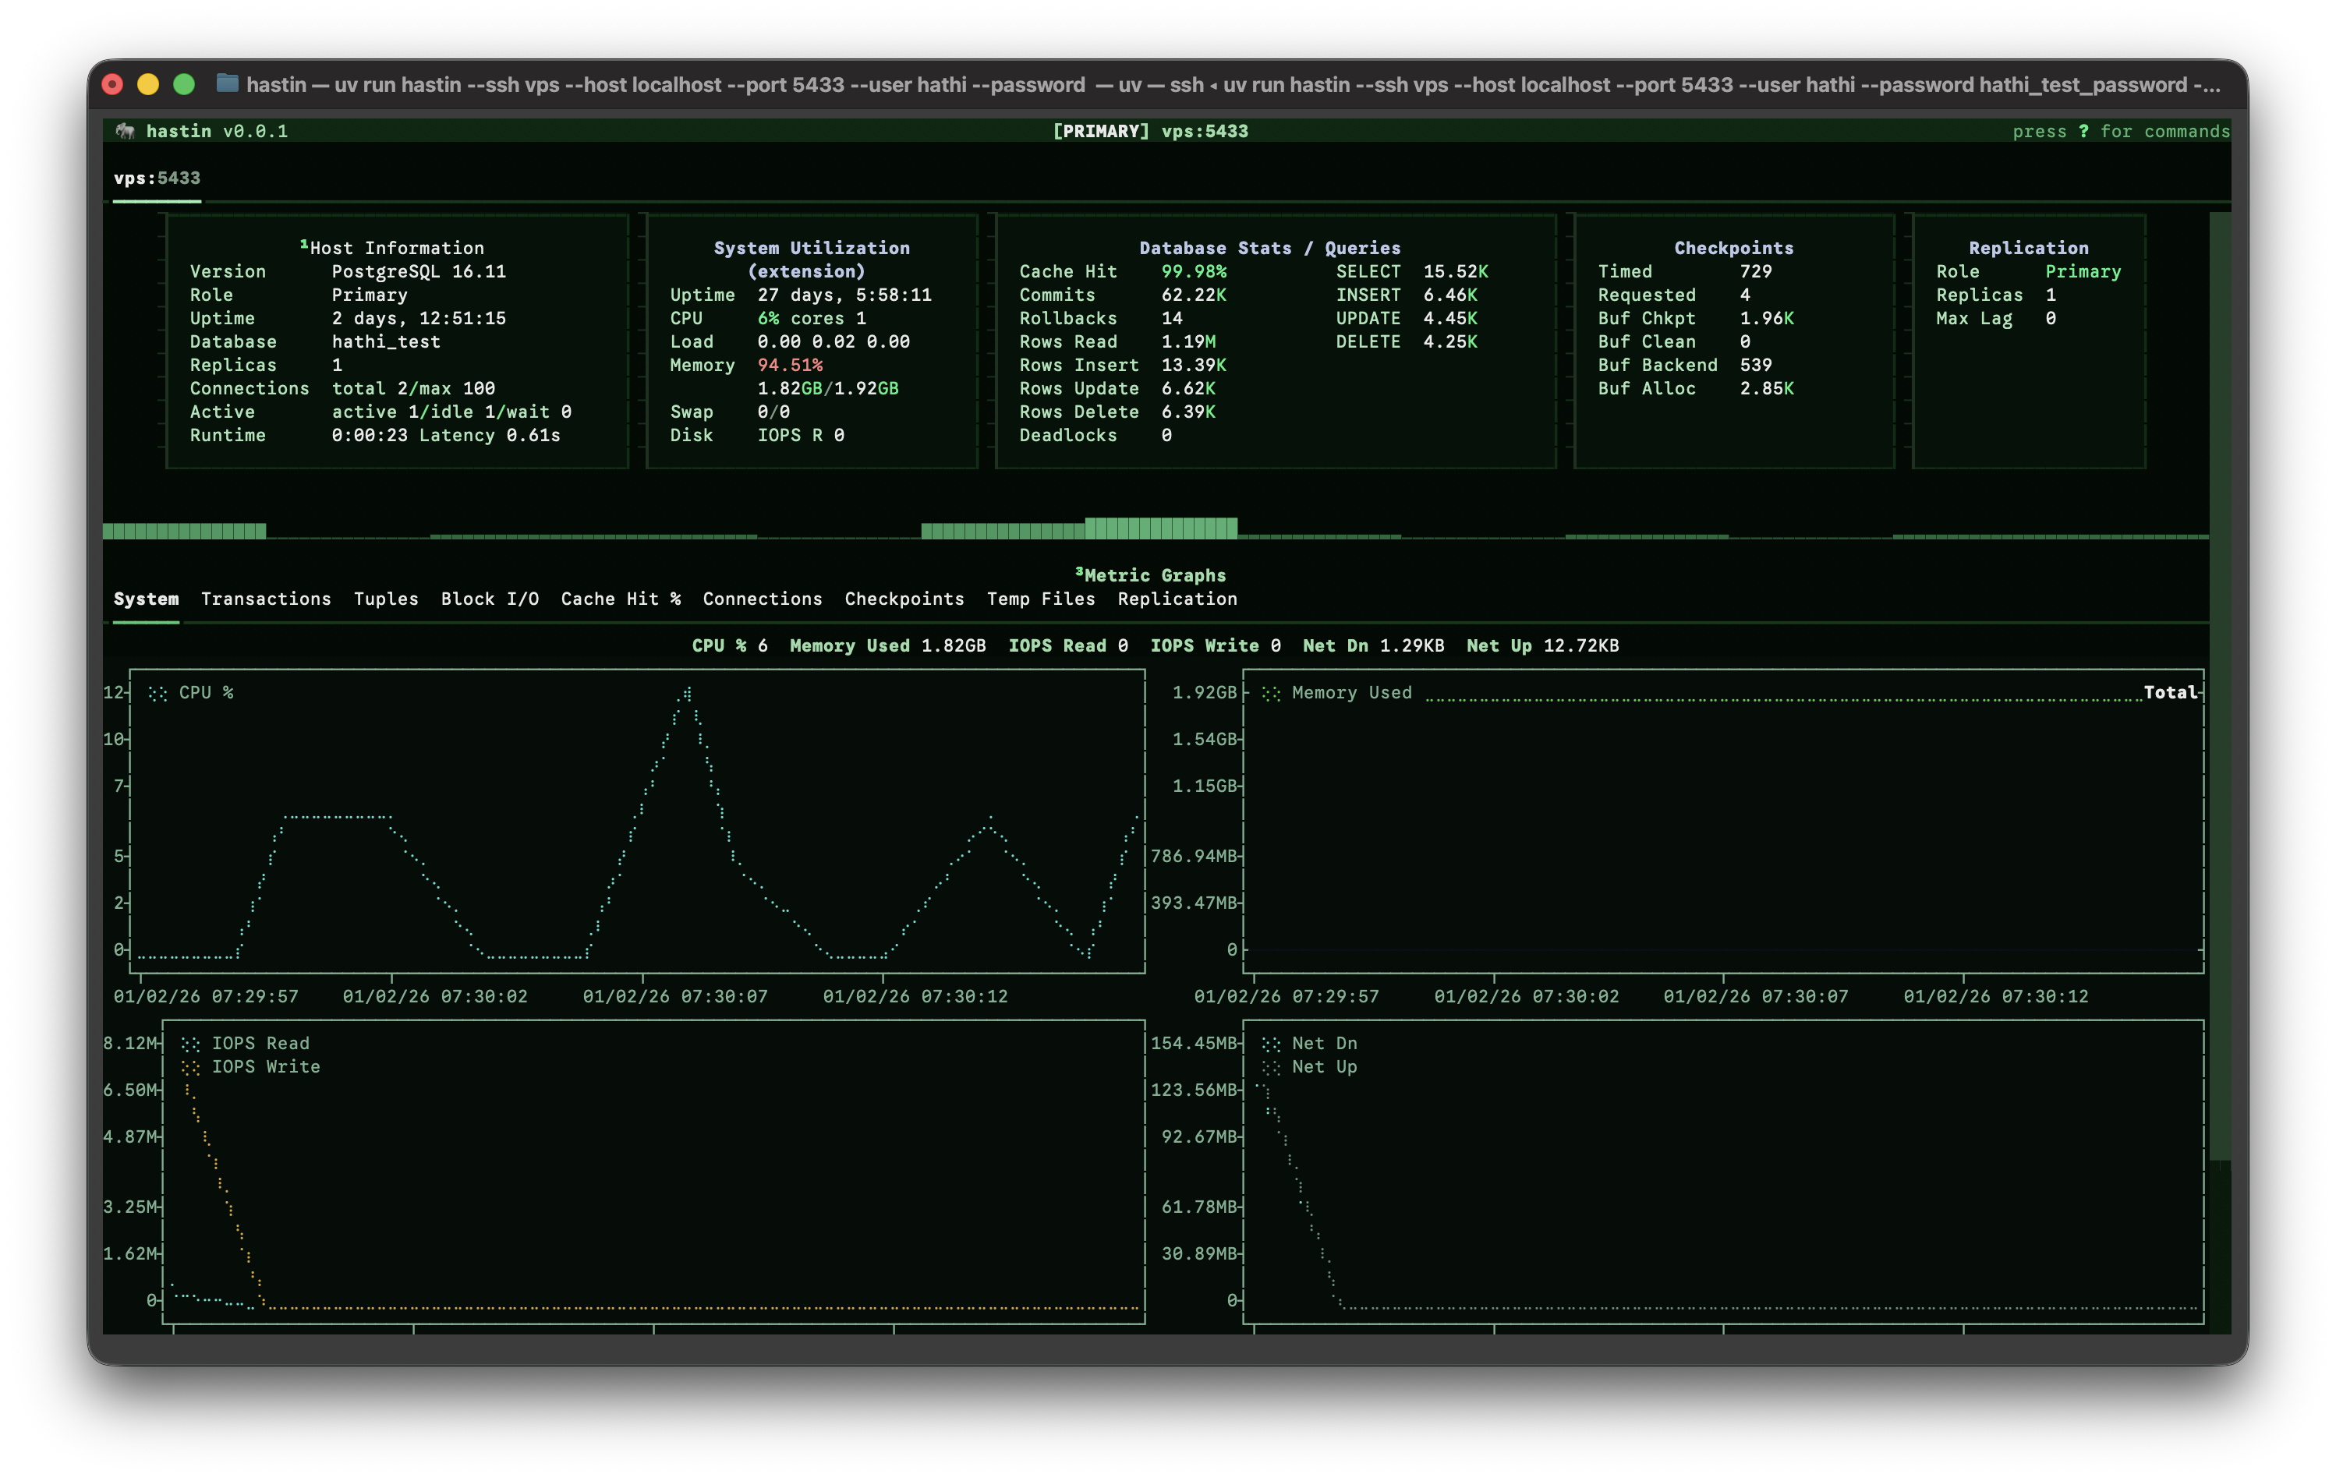Image resolution: width=2336 pixels, height=1481 pixels.
Task: Click the System Utilization panel title
Action: click(812, 259)
